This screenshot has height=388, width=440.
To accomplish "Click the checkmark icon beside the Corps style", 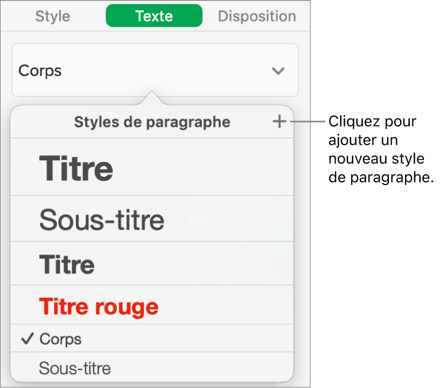I will point(26,339).
